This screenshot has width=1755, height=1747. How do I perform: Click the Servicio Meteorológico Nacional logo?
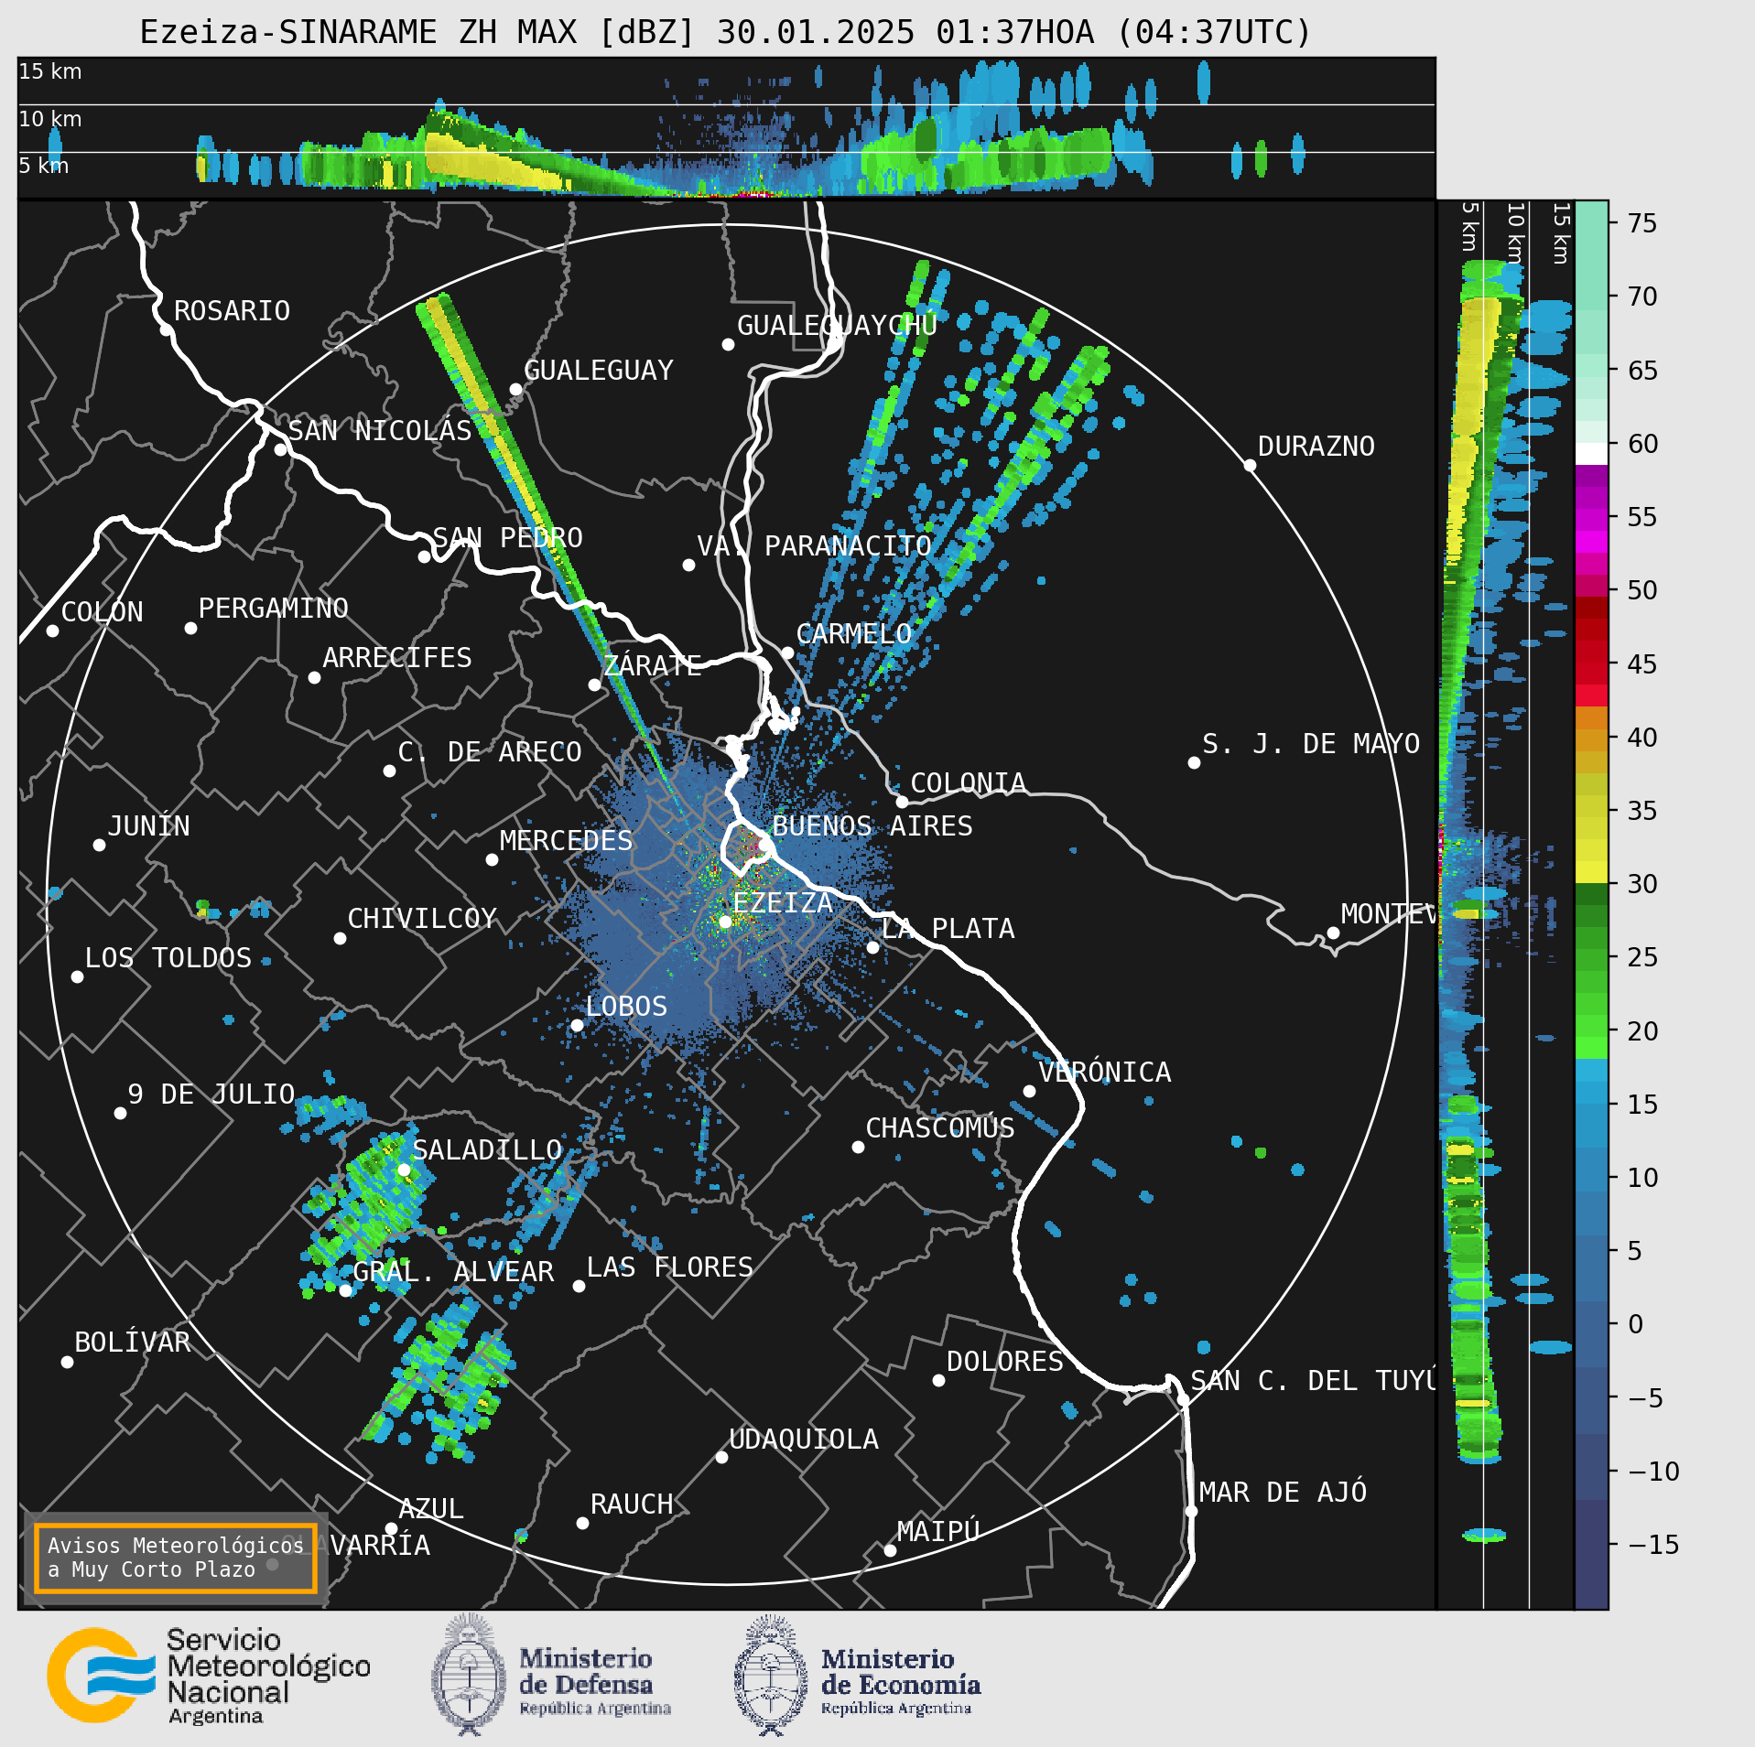tap(209, 1675)
